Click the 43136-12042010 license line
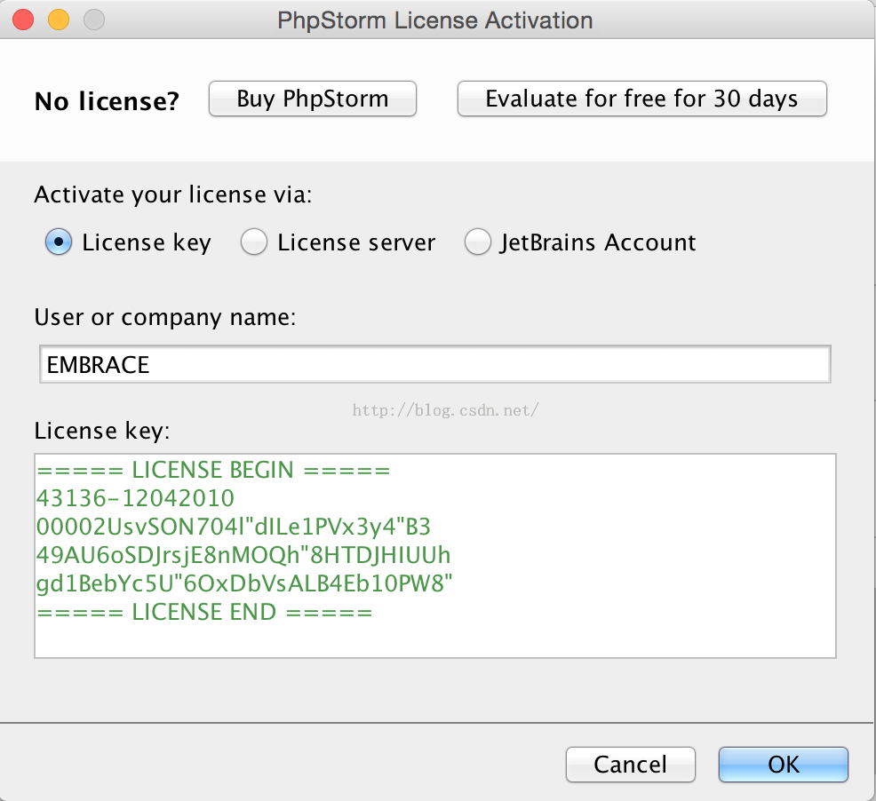 136,498
